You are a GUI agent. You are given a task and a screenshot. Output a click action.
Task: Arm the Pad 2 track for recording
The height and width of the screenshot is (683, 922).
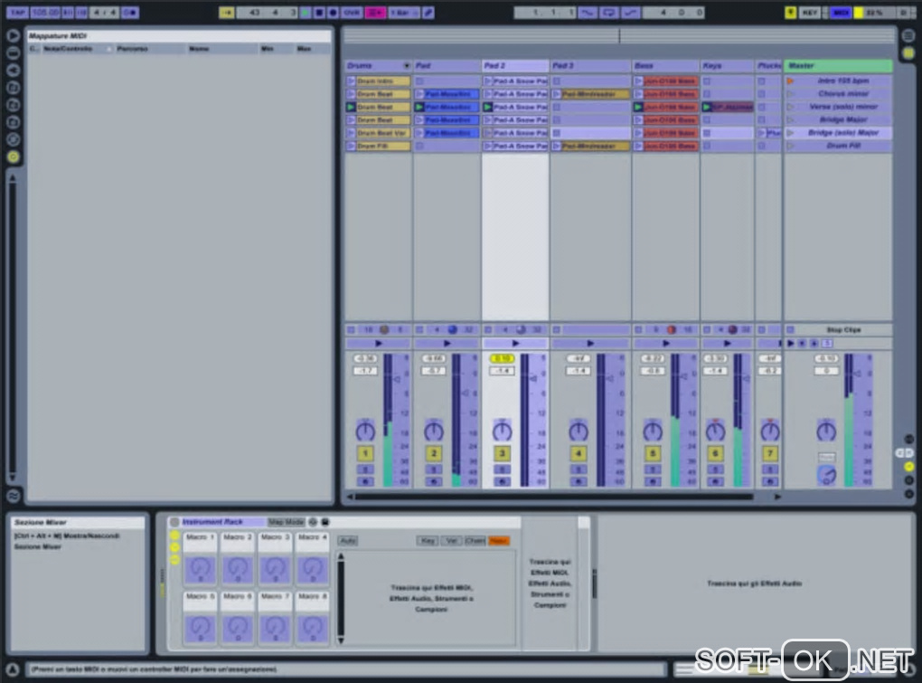pos(502,482)
